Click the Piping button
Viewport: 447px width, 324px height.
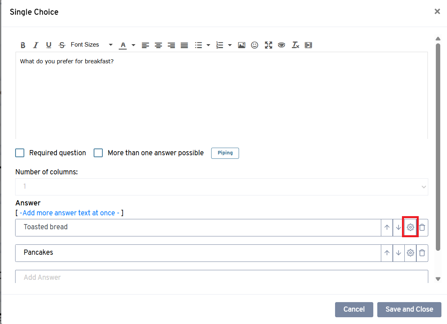[x=225, y=153]
